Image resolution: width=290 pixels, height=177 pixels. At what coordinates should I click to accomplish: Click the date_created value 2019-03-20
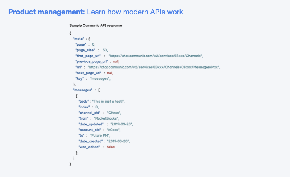(119, 141)
